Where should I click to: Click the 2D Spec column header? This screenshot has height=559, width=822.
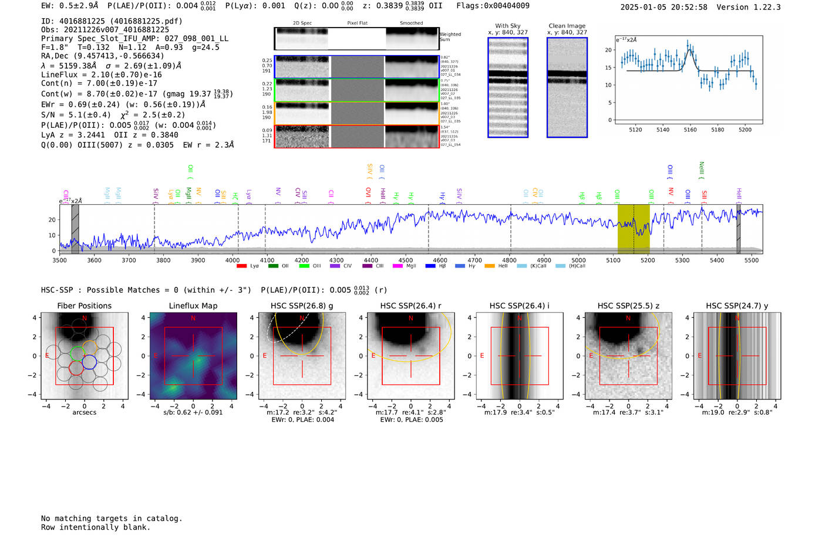click(x=302, y=23)
